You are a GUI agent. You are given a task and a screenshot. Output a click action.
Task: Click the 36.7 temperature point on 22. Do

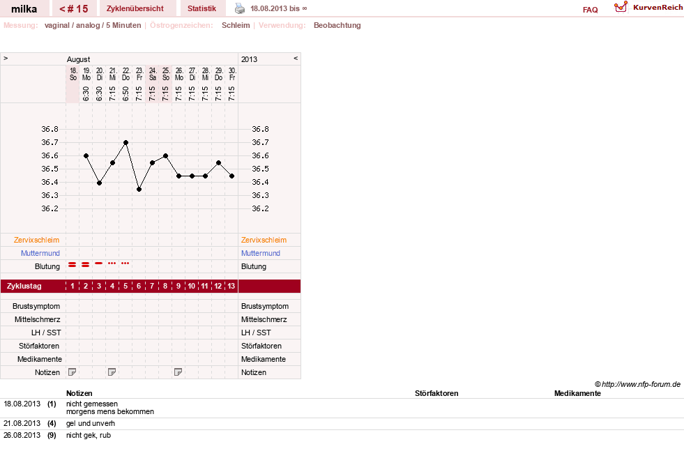(x=126, y=143)
